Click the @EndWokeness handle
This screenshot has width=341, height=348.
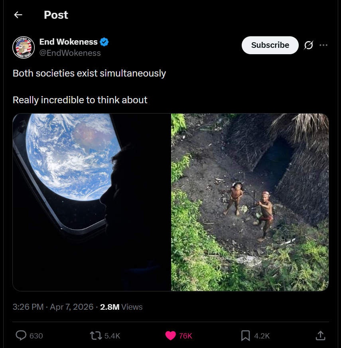[x=70, y=53]
